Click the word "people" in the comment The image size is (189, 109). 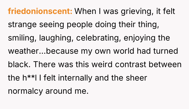tap(80, 25)
